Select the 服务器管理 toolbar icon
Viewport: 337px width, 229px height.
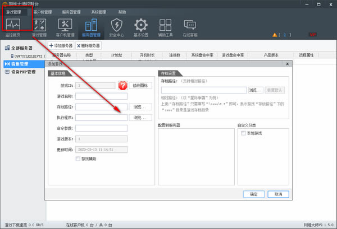coord(90,26)
